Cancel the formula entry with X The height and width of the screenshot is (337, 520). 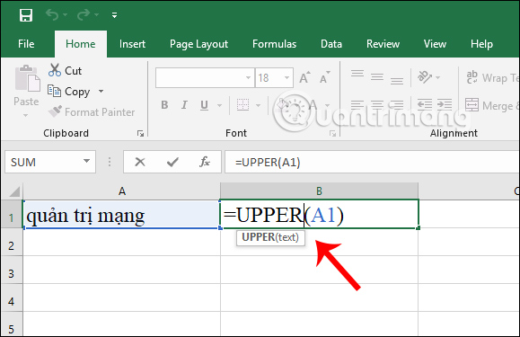point(140,162)
